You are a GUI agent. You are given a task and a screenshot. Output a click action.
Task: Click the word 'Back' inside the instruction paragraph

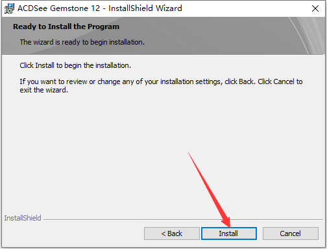point(247,81)
